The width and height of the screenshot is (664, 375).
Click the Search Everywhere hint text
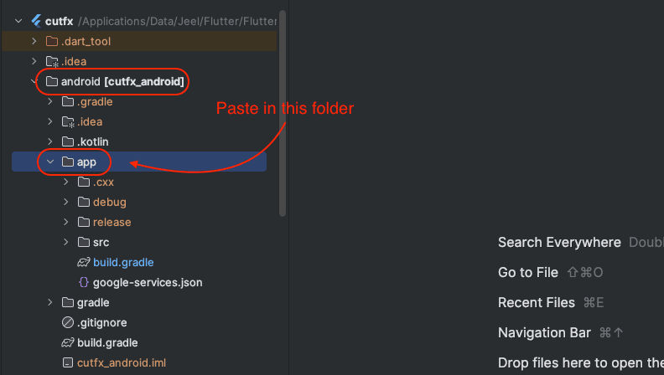click(559, 242)
